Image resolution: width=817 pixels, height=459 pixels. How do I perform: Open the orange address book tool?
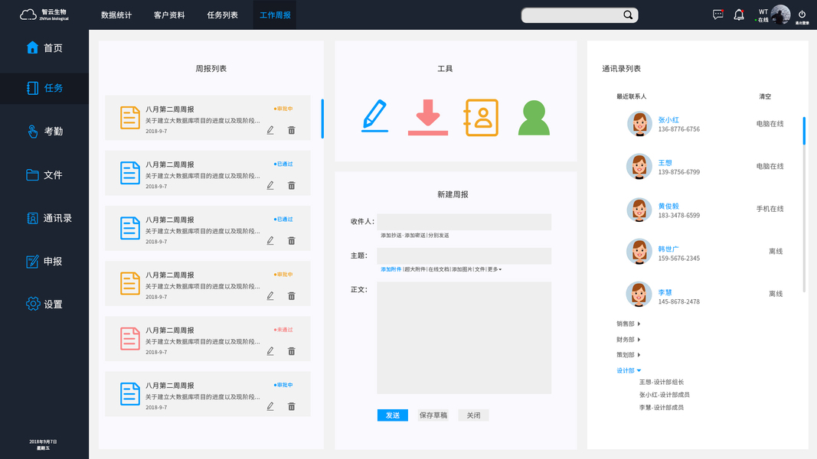point(481,118)
